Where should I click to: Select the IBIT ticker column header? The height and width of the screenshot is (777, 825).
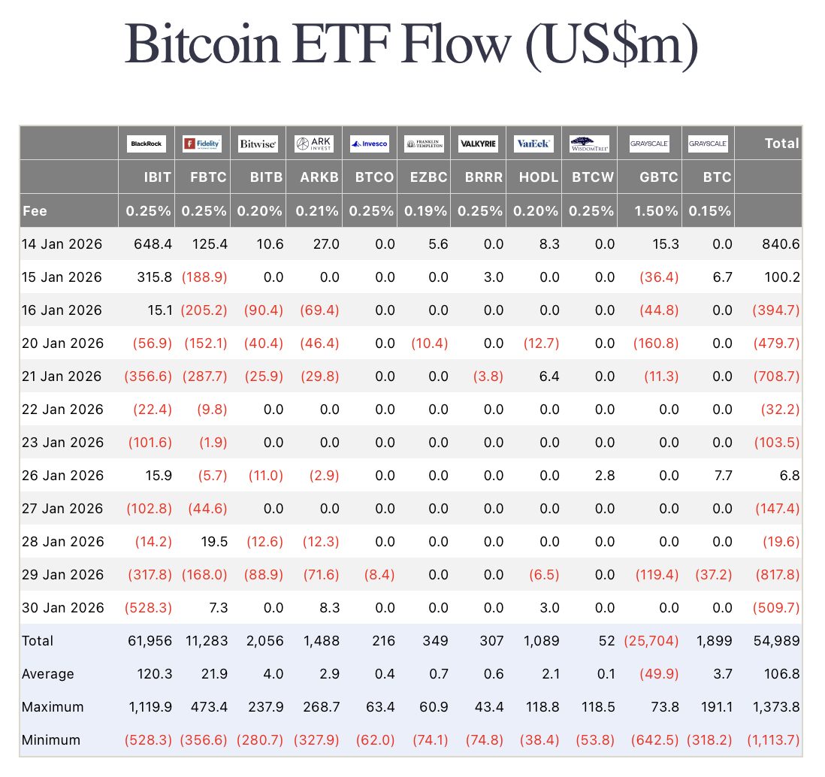pos(158,177)
